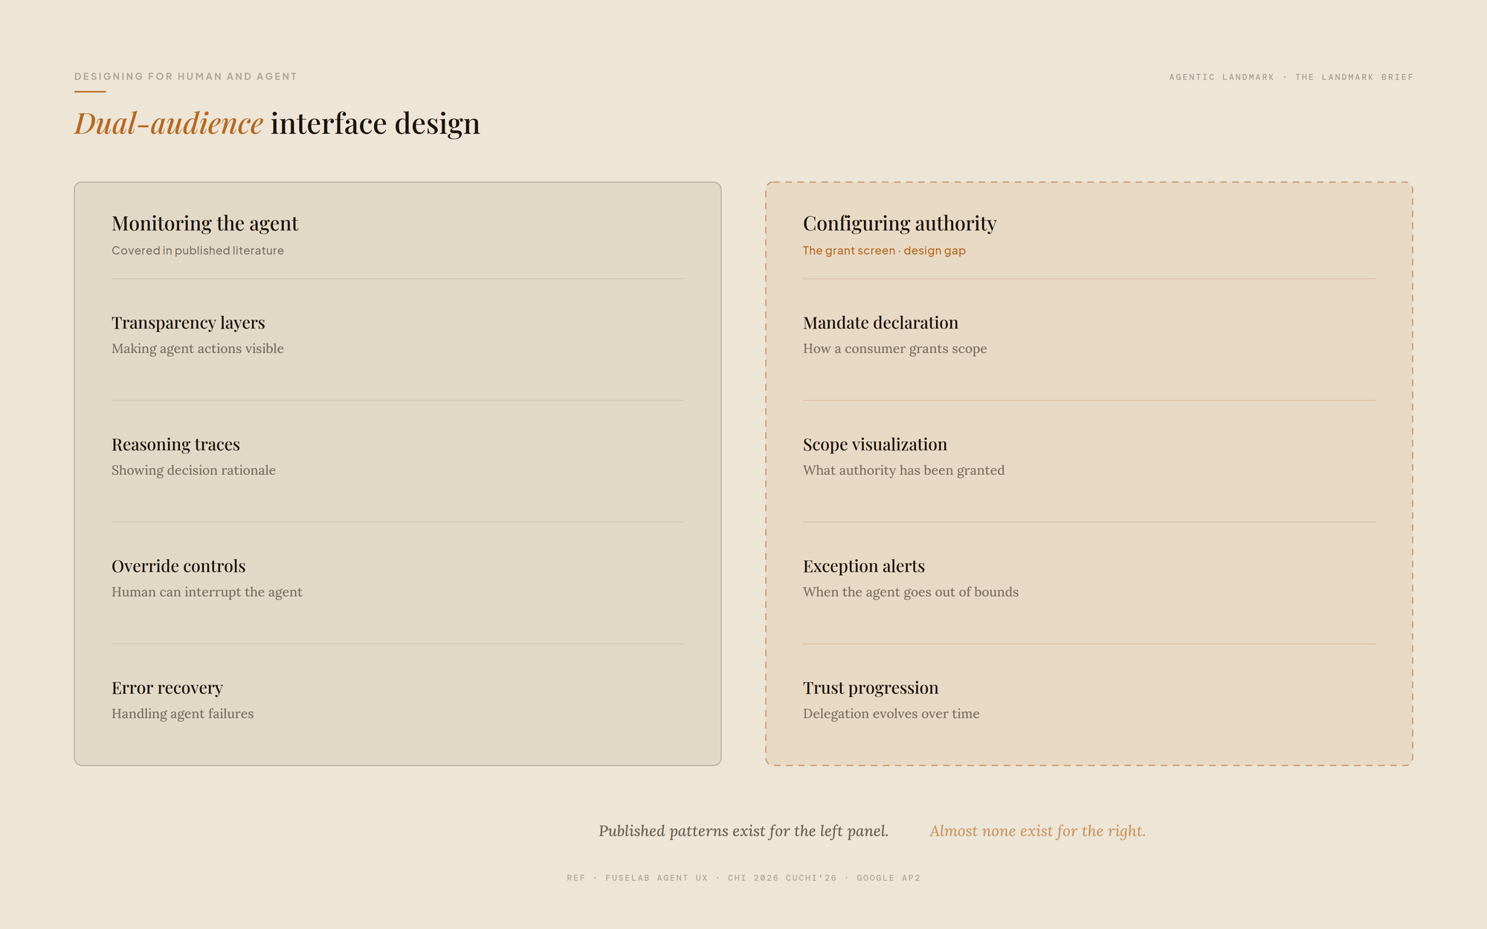Click the 'Transparency layers' item

[x=188, y=323]
